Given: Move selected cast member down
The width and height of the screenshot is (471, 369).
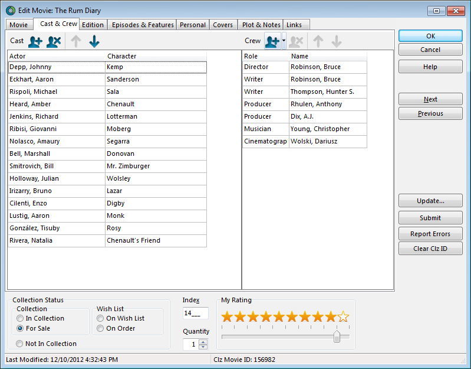Looking at the screenshot, I should (94, 41).
